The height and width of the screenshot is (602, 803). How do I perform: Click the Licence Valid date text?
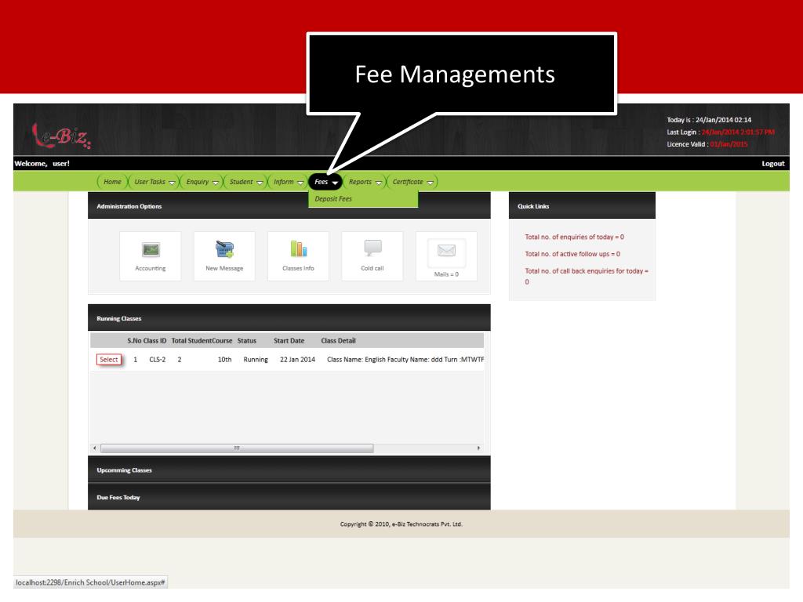pos(729,144)
